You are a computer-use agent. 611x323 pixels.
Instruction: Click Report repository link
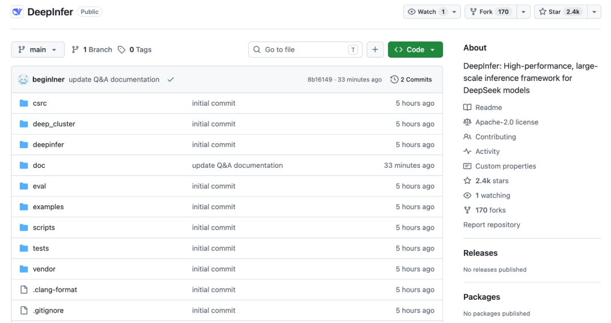tap(492, 225)
